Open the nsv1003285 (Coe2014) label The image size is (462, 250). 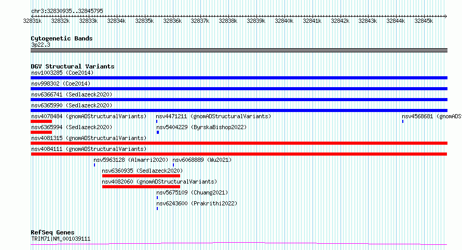(62, 73)
